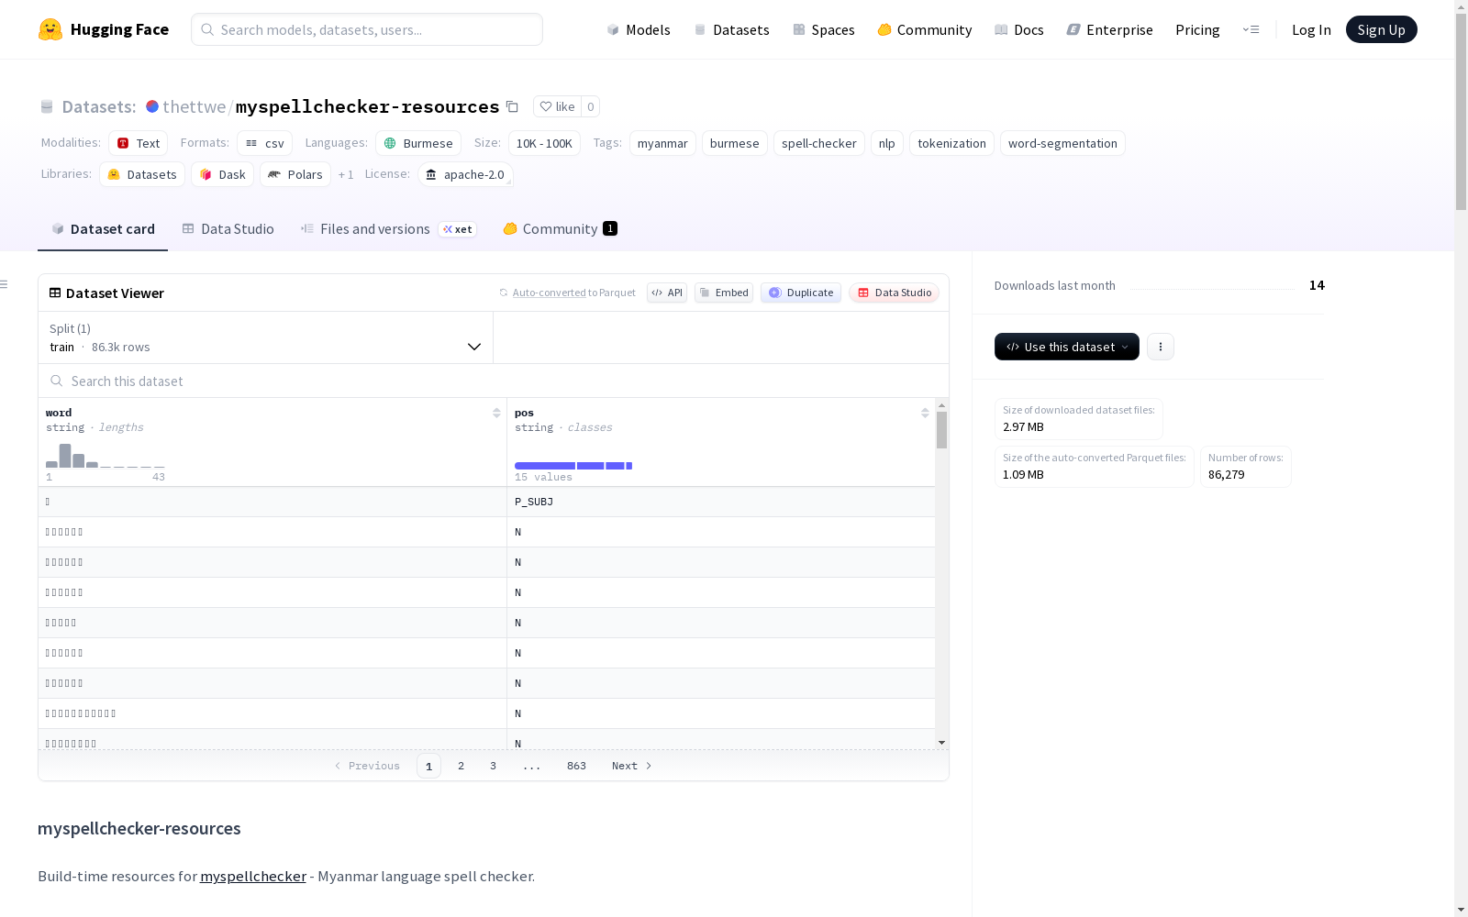1468x917 pixels.
Task: Switch to the Files and versions tab
Action: pos(388,228)
